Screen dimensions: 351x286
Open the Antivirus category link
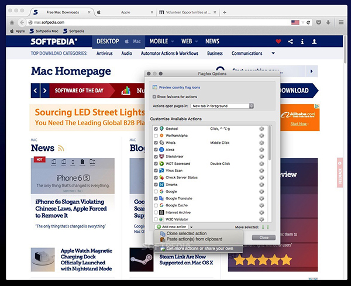pyautogui.click(x=104, y=53)
